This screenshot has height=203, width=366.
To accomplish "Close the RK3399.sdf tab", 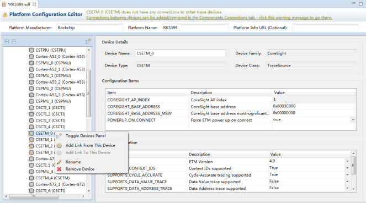I will pyautogui.click(x=34, y=4).
